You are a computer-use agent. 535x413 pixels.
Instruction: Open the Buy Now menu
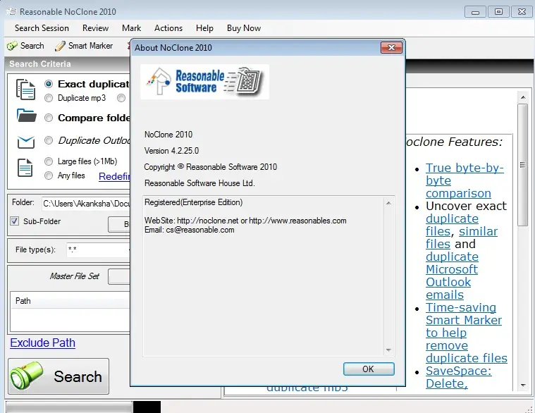[244, 28]
